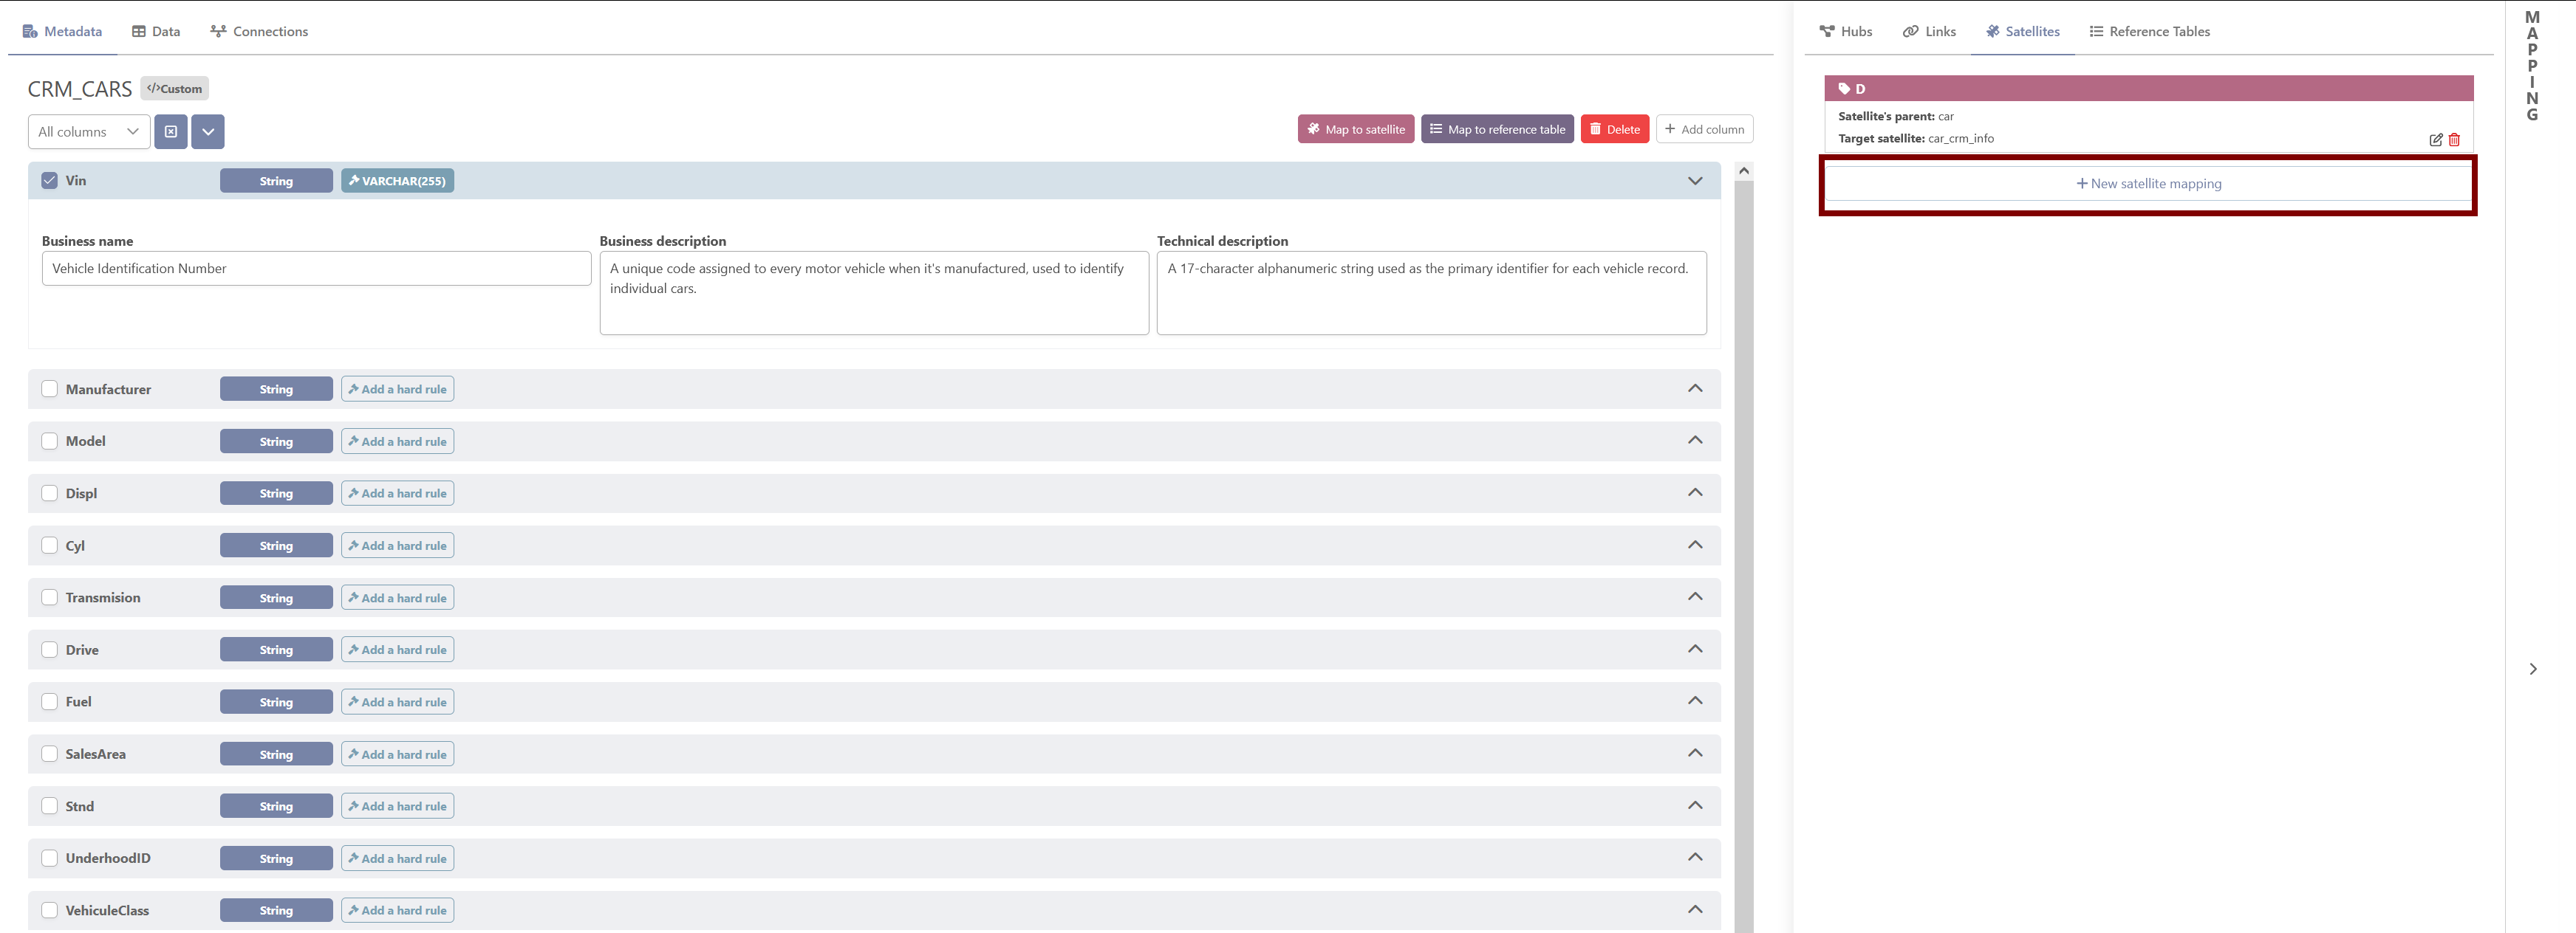
Task: Expand the Cyl row
Action: [1695, 545]
